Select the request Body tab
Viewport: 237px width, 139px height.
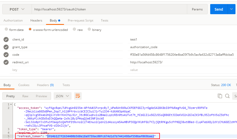pyautogui.click(x=55, y=21)
